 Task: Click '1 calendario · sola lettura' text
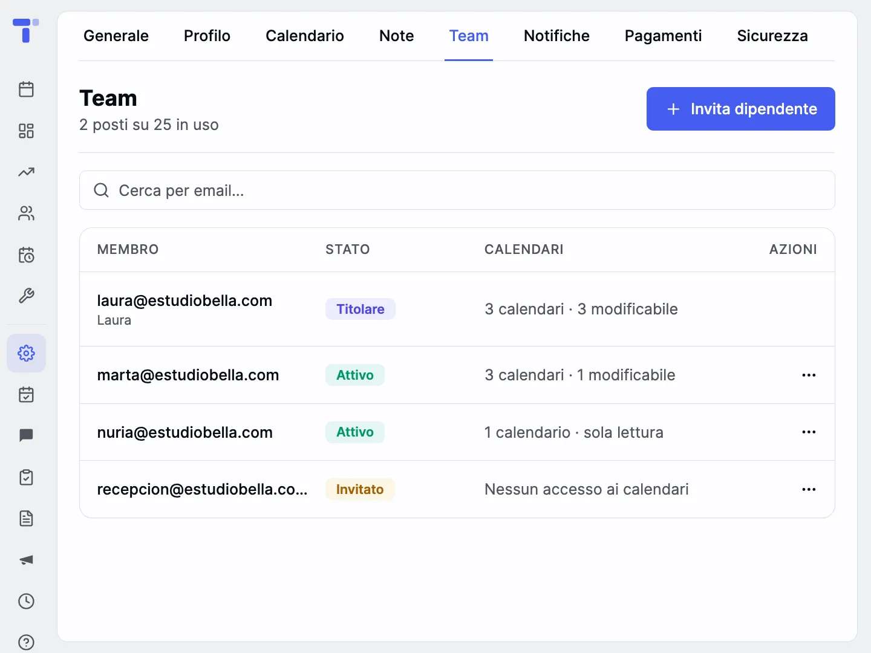pyautogui.click(x=574, y=432)
